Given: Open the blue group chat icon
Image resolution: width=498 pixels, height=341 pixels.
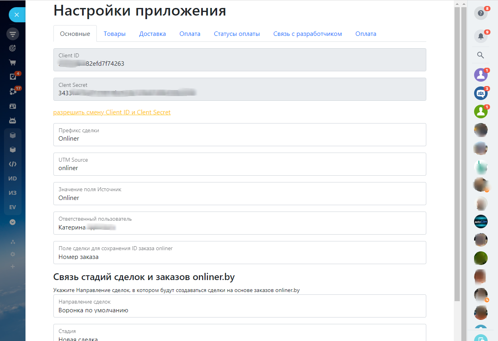Looking at the screenshot, I should tap(481, 93).
